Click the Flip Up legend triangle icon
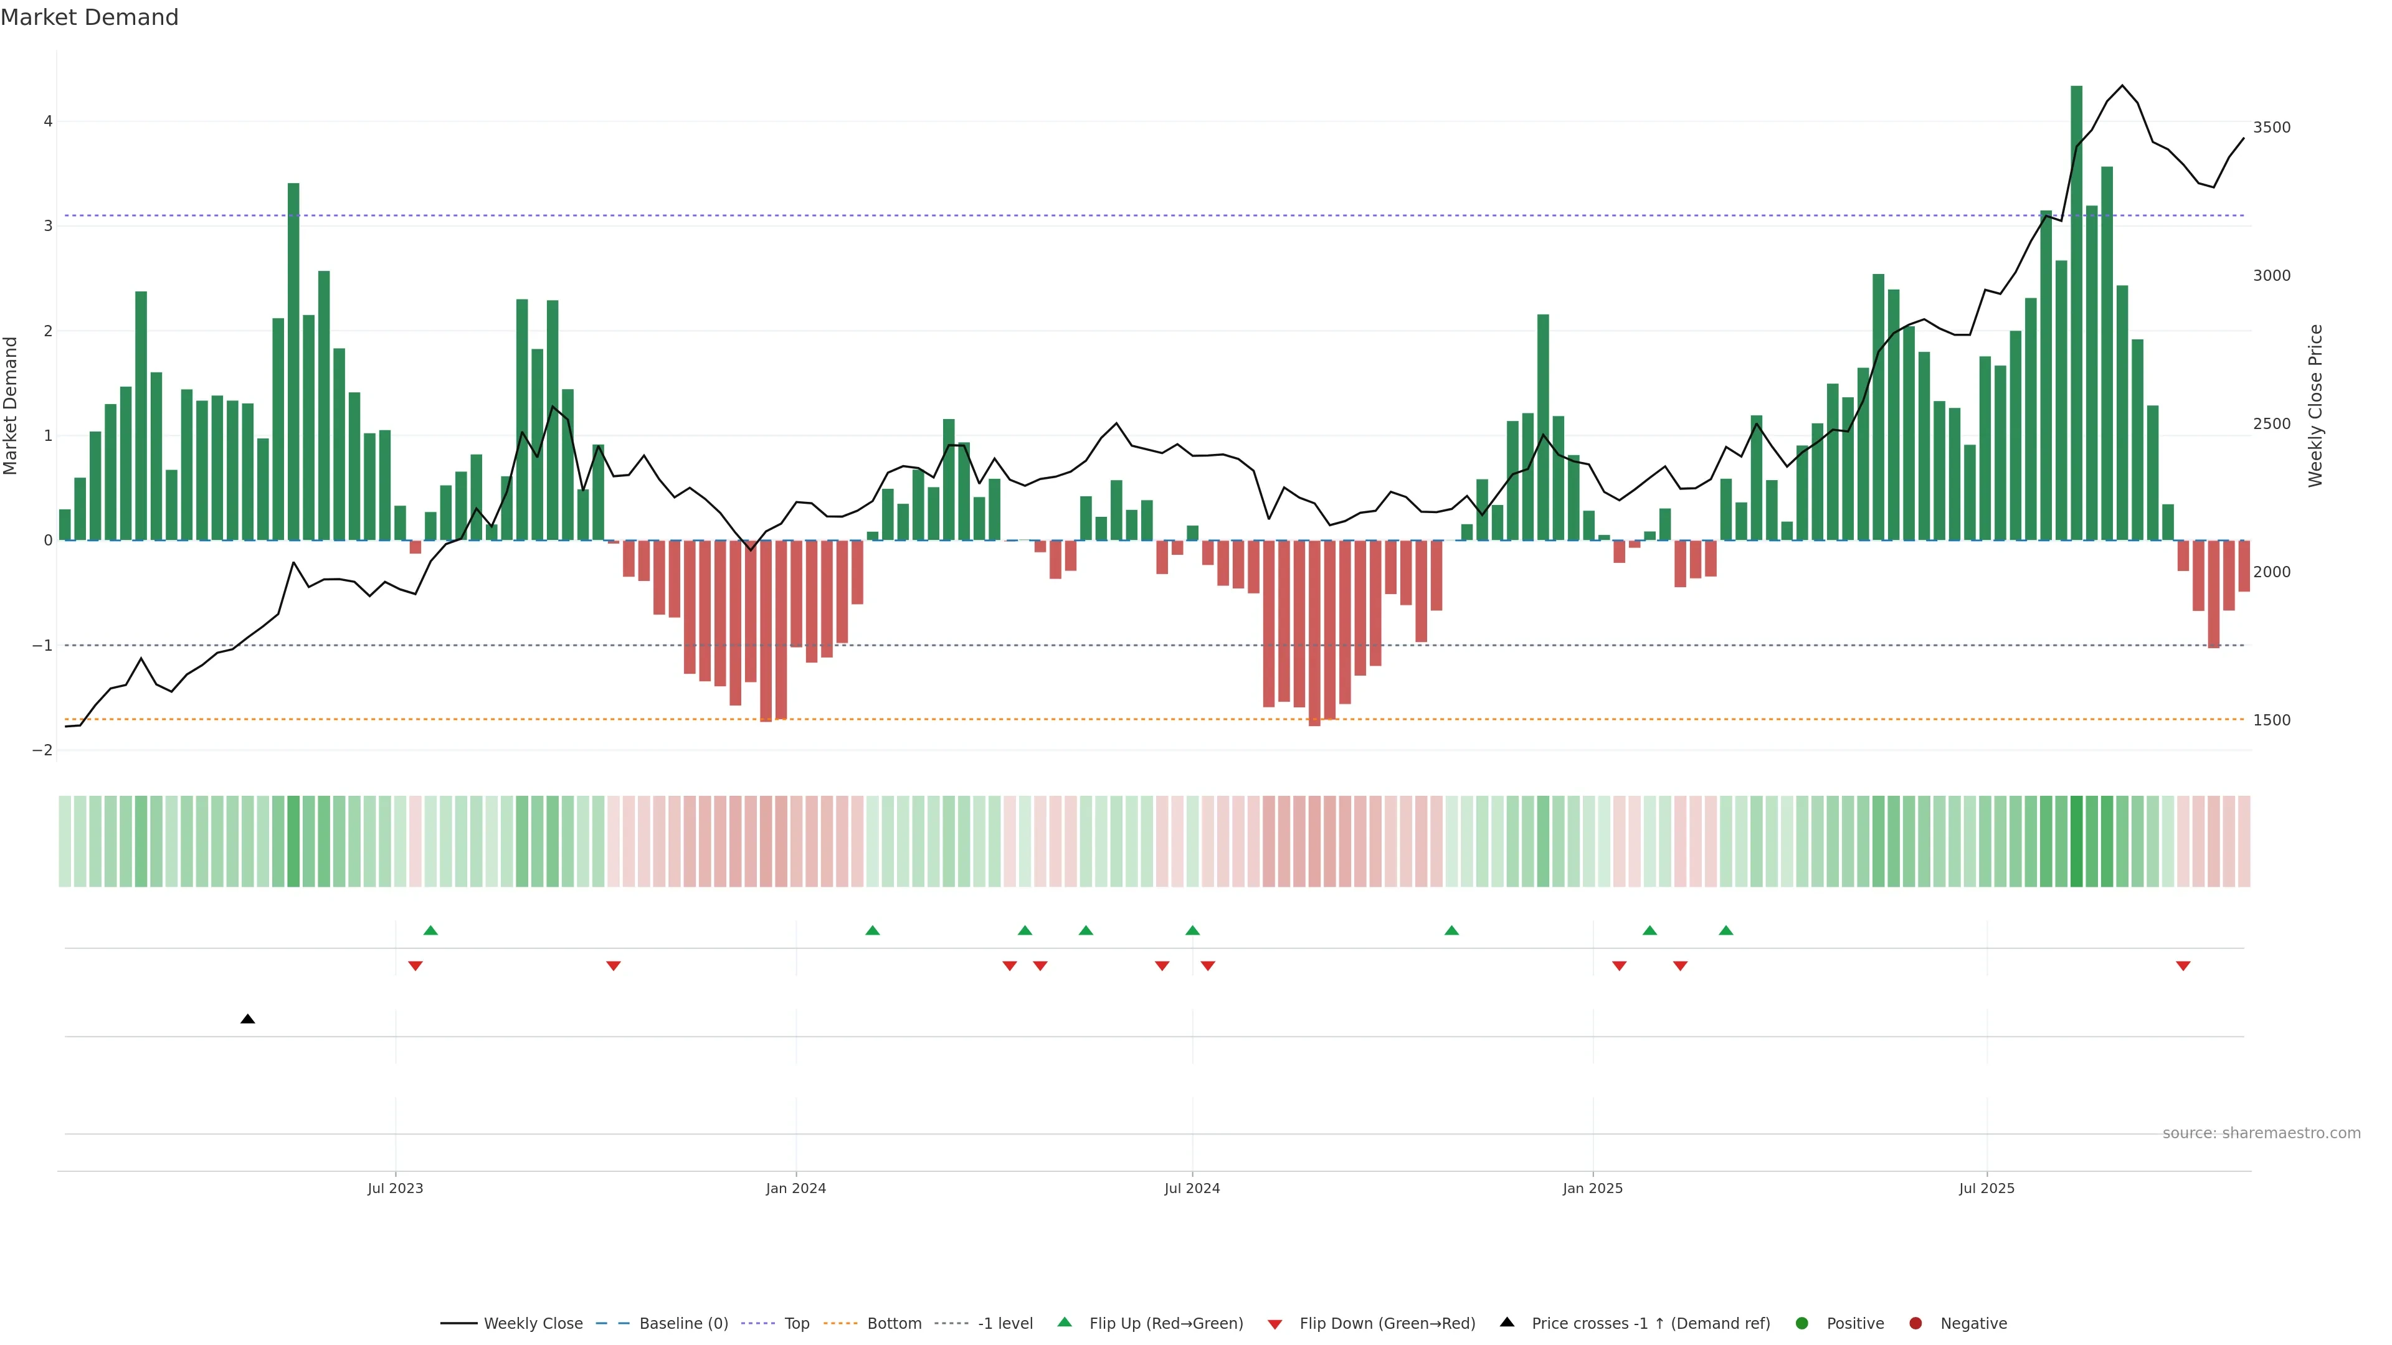2392x1345 pixels. (1064, 1322)
